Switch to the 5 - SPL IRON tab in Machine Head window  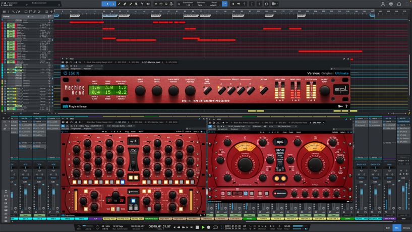pyautogui.click(x=171, y=62)
